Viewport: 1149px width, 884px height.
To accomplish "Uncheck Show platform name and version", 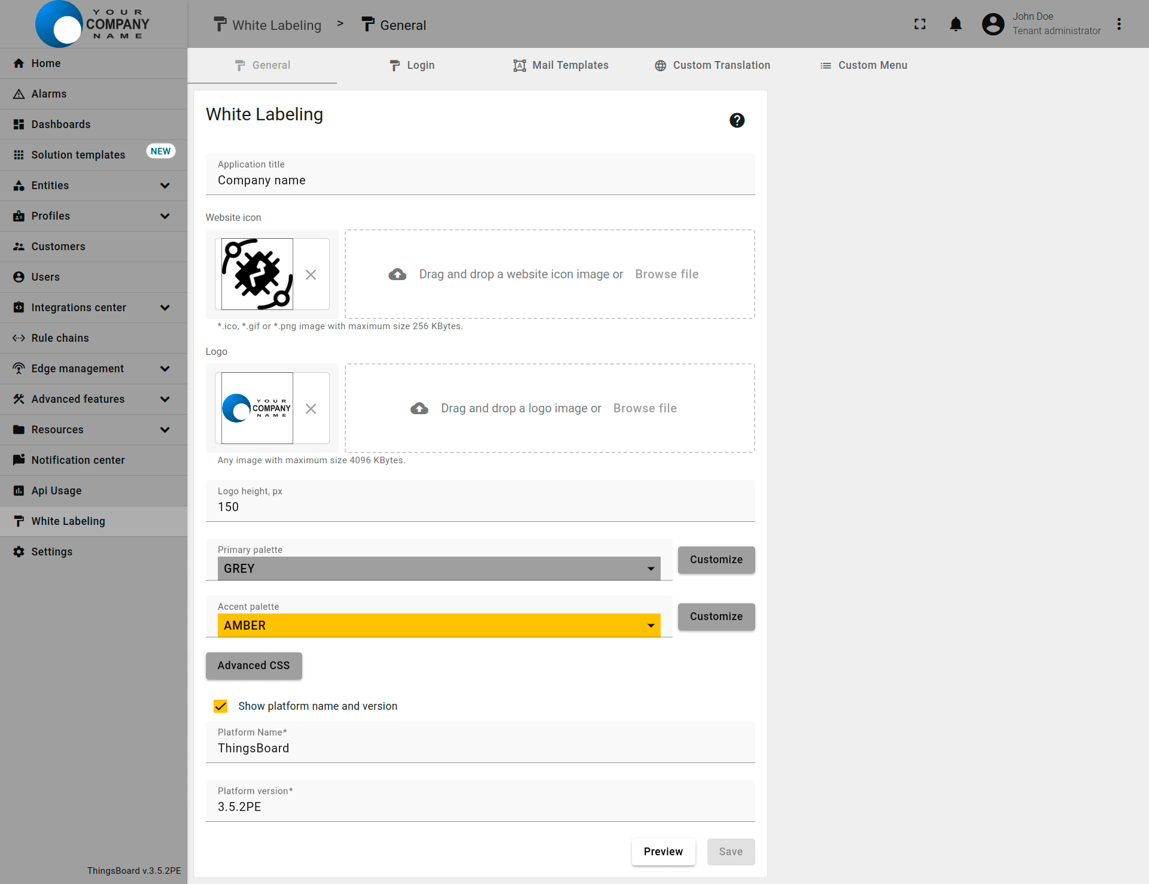I will click(x=221, y=706).
